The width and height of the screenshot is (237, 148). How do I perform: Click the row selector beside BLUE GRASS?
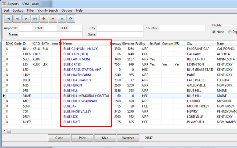pyautogui.click(x=4, y=64)
